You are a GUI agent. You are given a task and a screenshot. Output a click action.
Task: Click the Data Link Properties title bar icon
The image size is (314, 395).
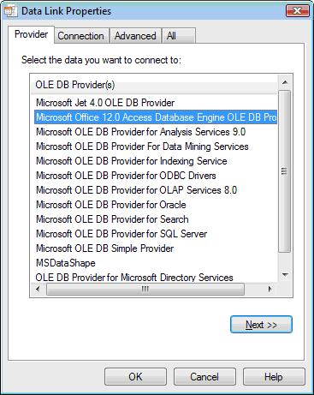tap(11, 11)
